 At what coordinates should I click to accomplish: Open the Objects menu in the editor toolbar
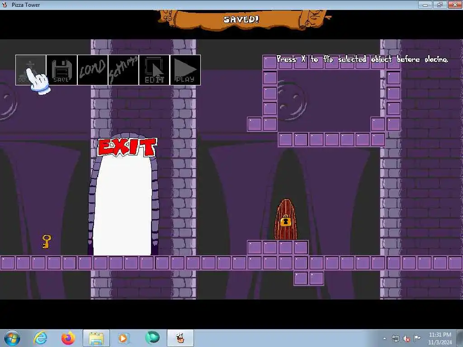[31, 70]
